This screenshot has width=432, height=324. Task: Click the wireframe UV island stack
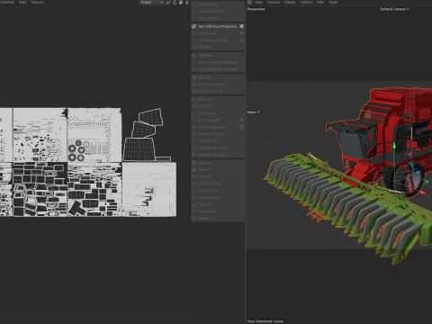(x=147, y=135)
